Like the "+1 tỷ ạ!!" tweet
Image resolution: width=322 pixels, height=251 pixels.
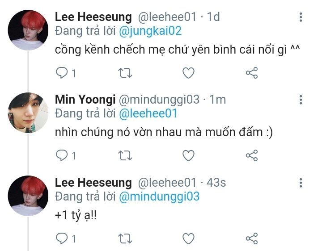[189, 238]
